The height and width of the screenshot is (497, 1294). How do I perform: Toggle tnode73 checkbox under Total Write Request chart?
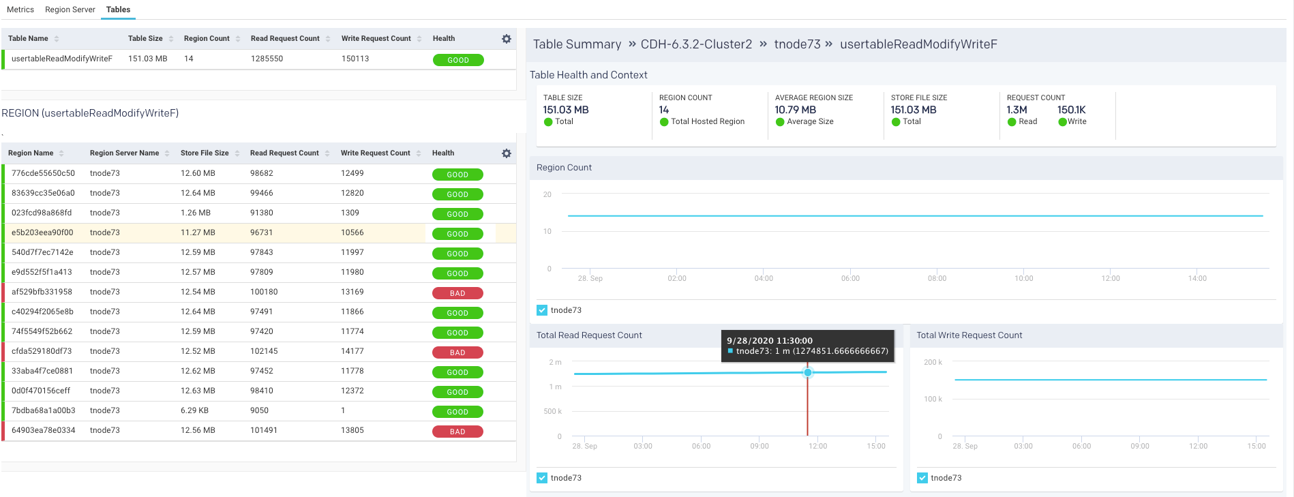[x=922, y=478]
